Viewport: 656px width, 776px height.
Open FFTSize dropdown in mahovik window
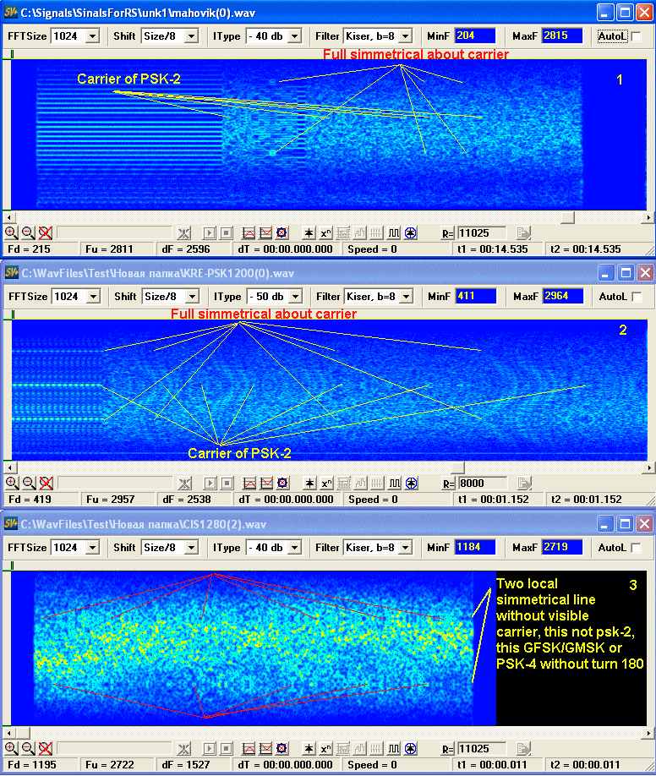pyautogui.click(x=92, y=36)
